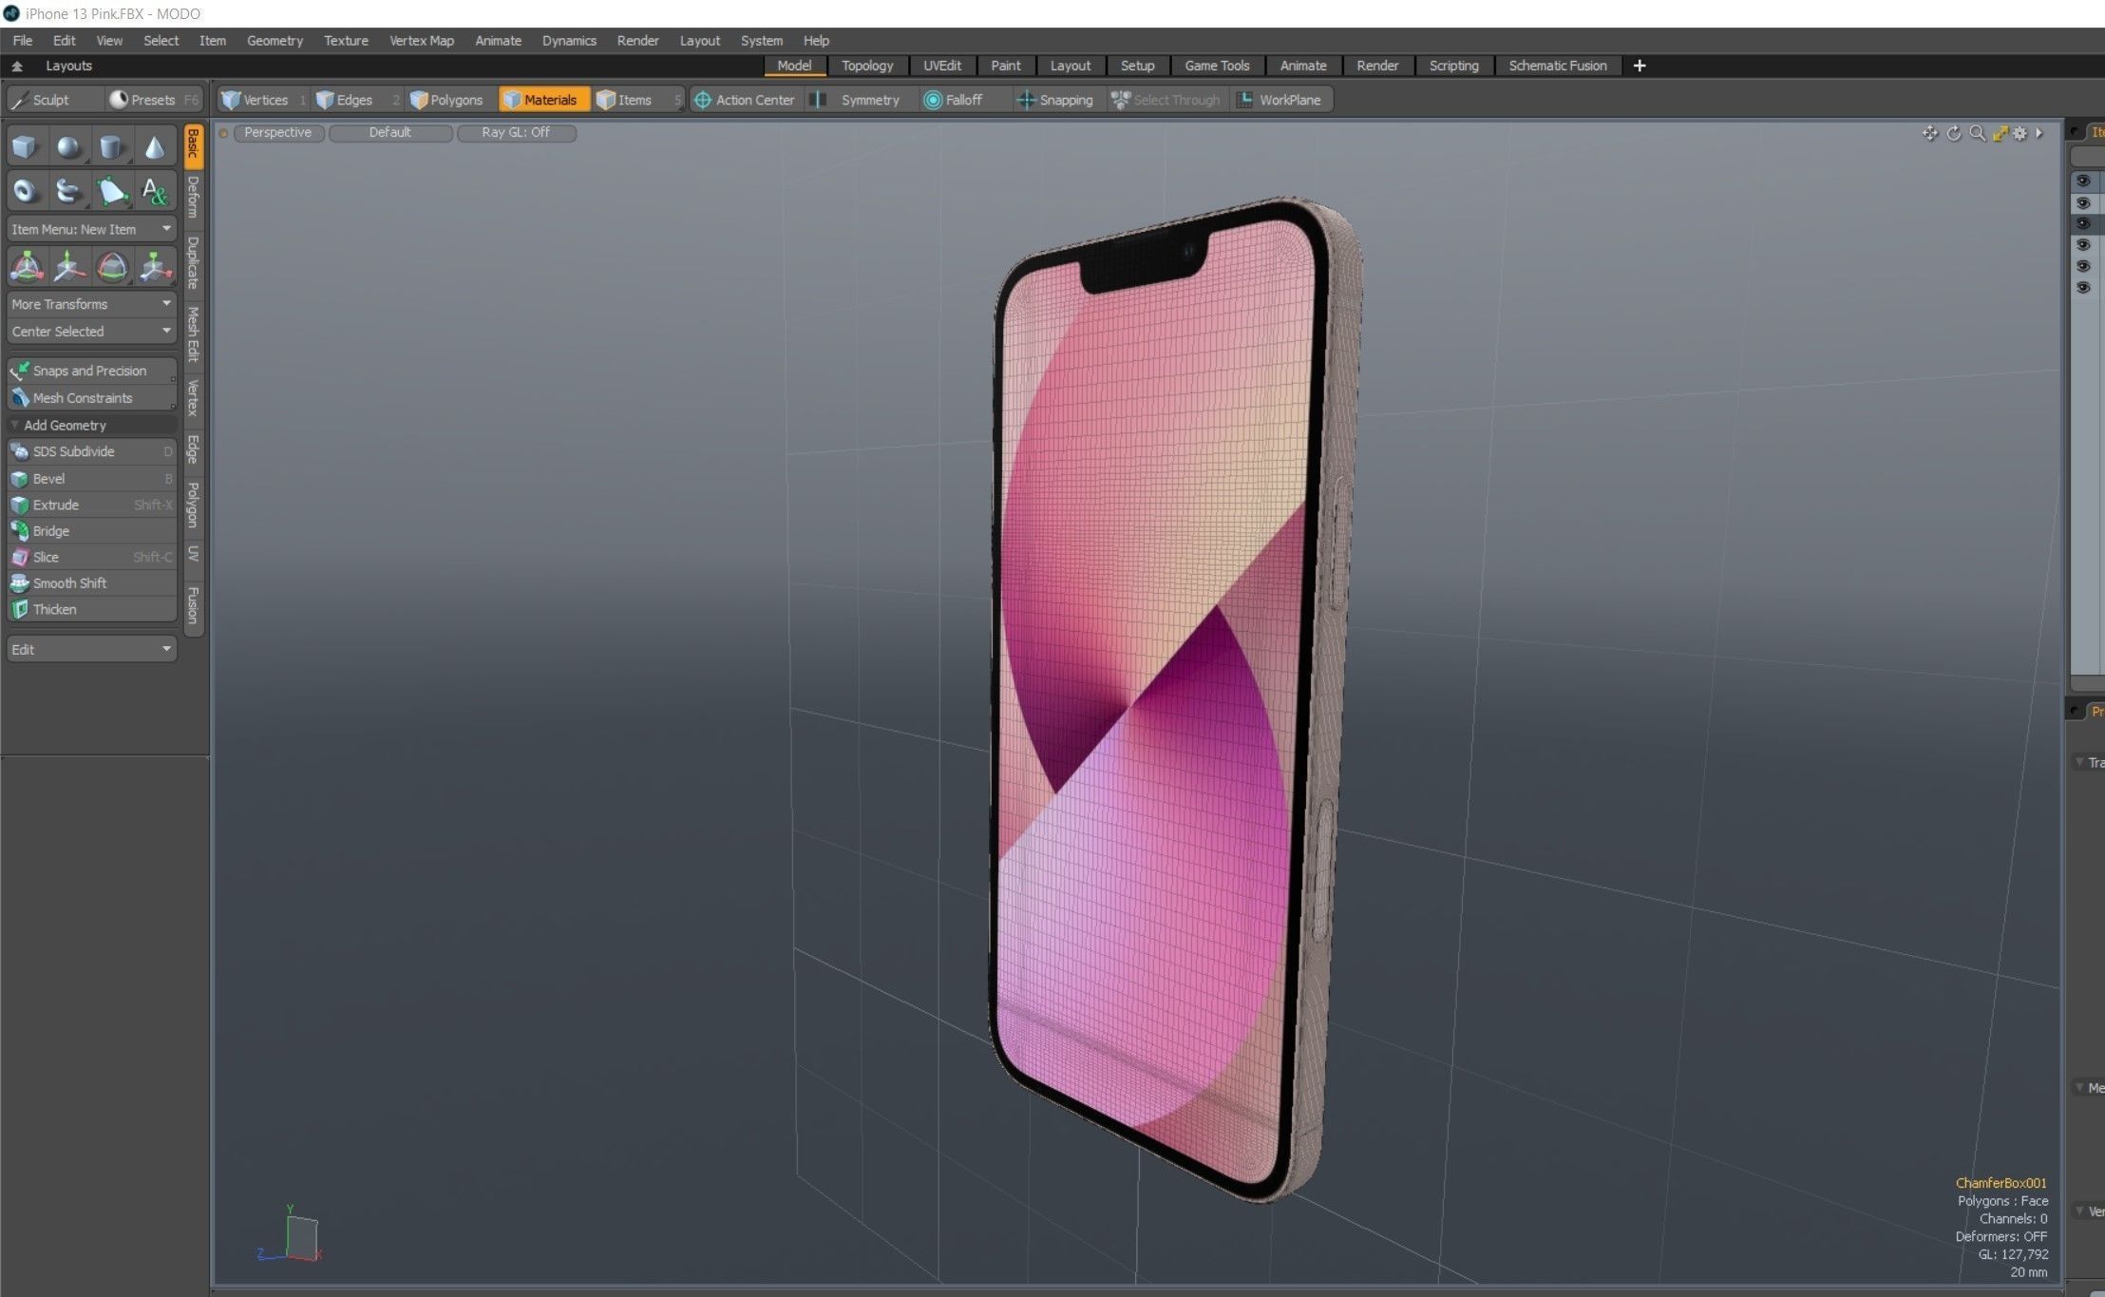Viewport: 2105px width, 1297px height.
Task: Select the text tool icon
Action: 154,191
